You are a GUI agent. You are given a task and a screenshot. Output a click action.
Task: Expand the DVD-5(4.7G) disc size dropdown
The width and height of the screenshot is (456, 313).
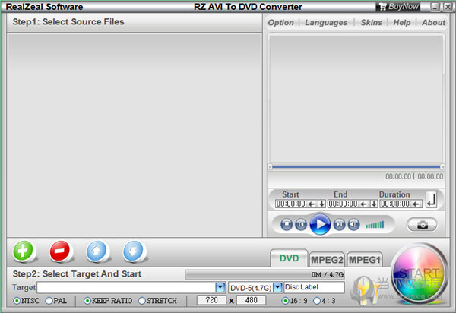(277, 287)
